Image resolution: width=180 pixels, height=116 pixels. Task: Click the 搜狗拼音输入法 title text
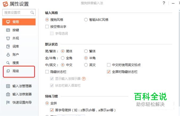[92, 3]
